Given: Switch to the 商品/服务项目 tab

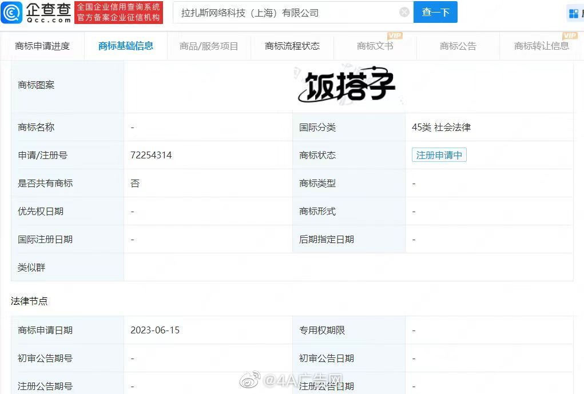Looking at the screenshot, I should [x=209, y=46].
